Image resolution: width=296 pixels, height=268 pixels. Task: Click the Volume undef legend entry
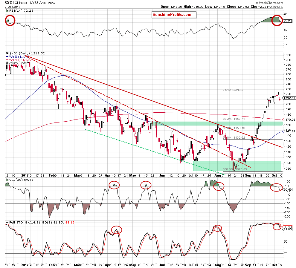[x=17, y=63]
